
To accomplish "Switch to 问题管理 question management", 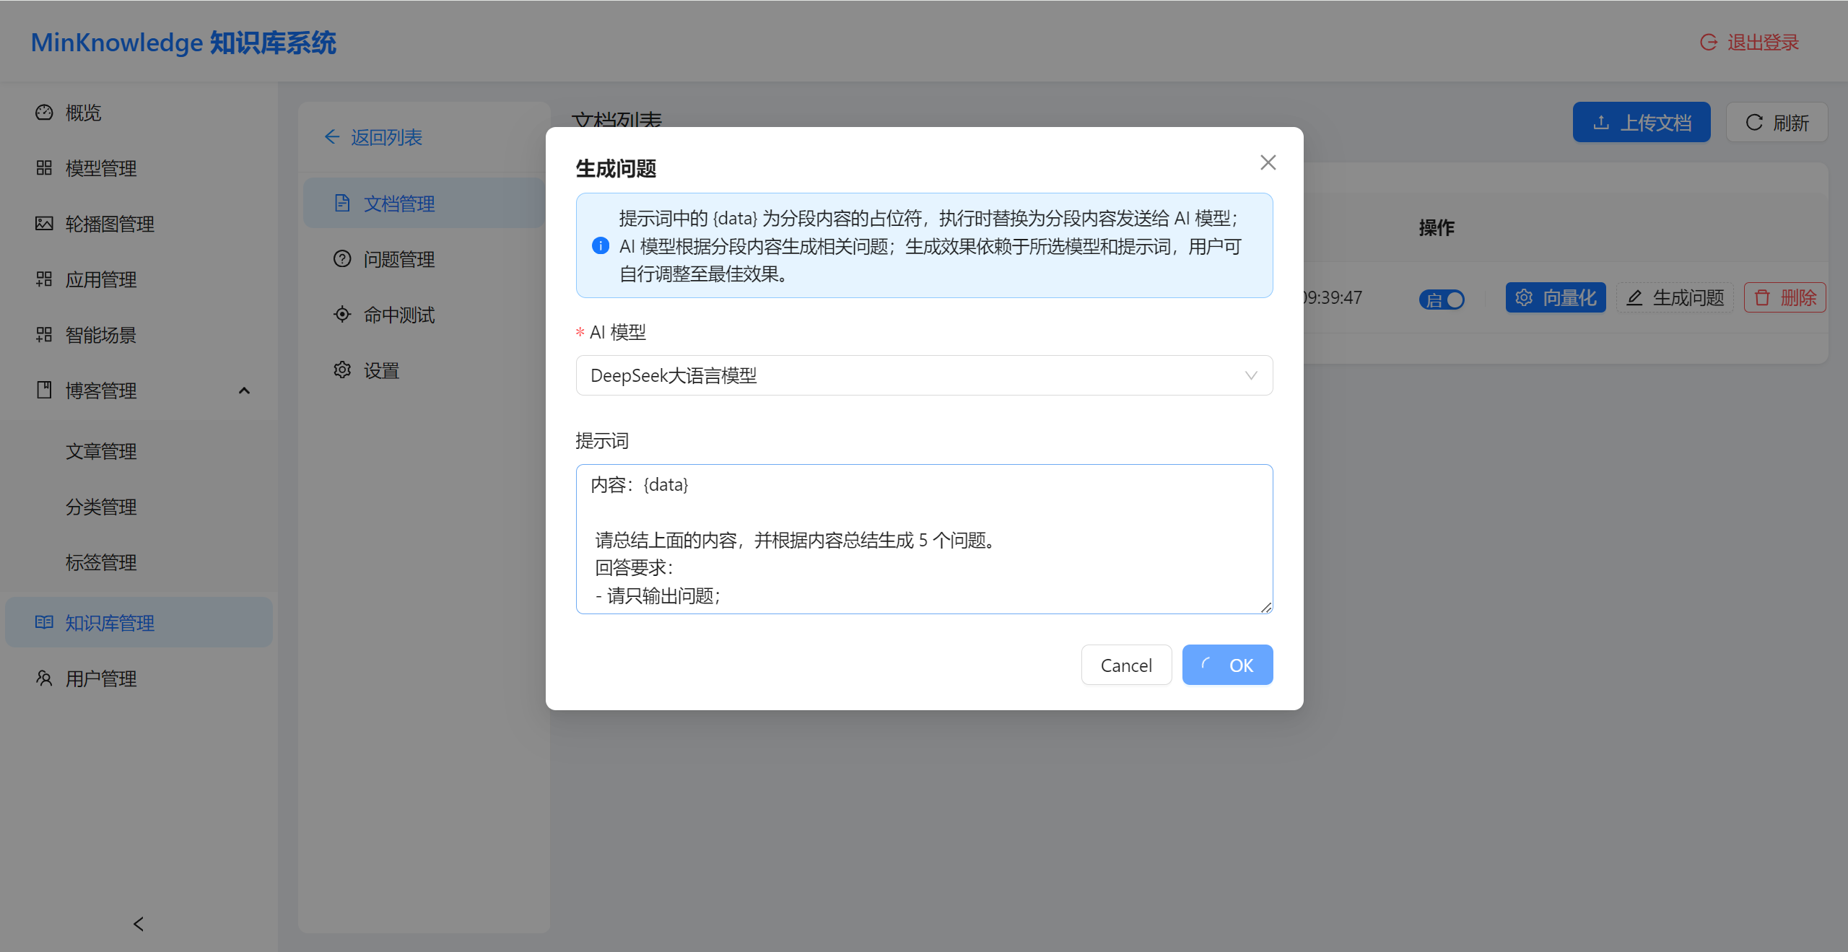I will [x=398, y=258].
